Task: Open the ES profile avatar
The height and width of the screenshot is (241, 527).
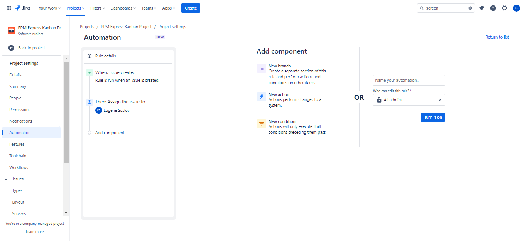Action: pos(517,8)
